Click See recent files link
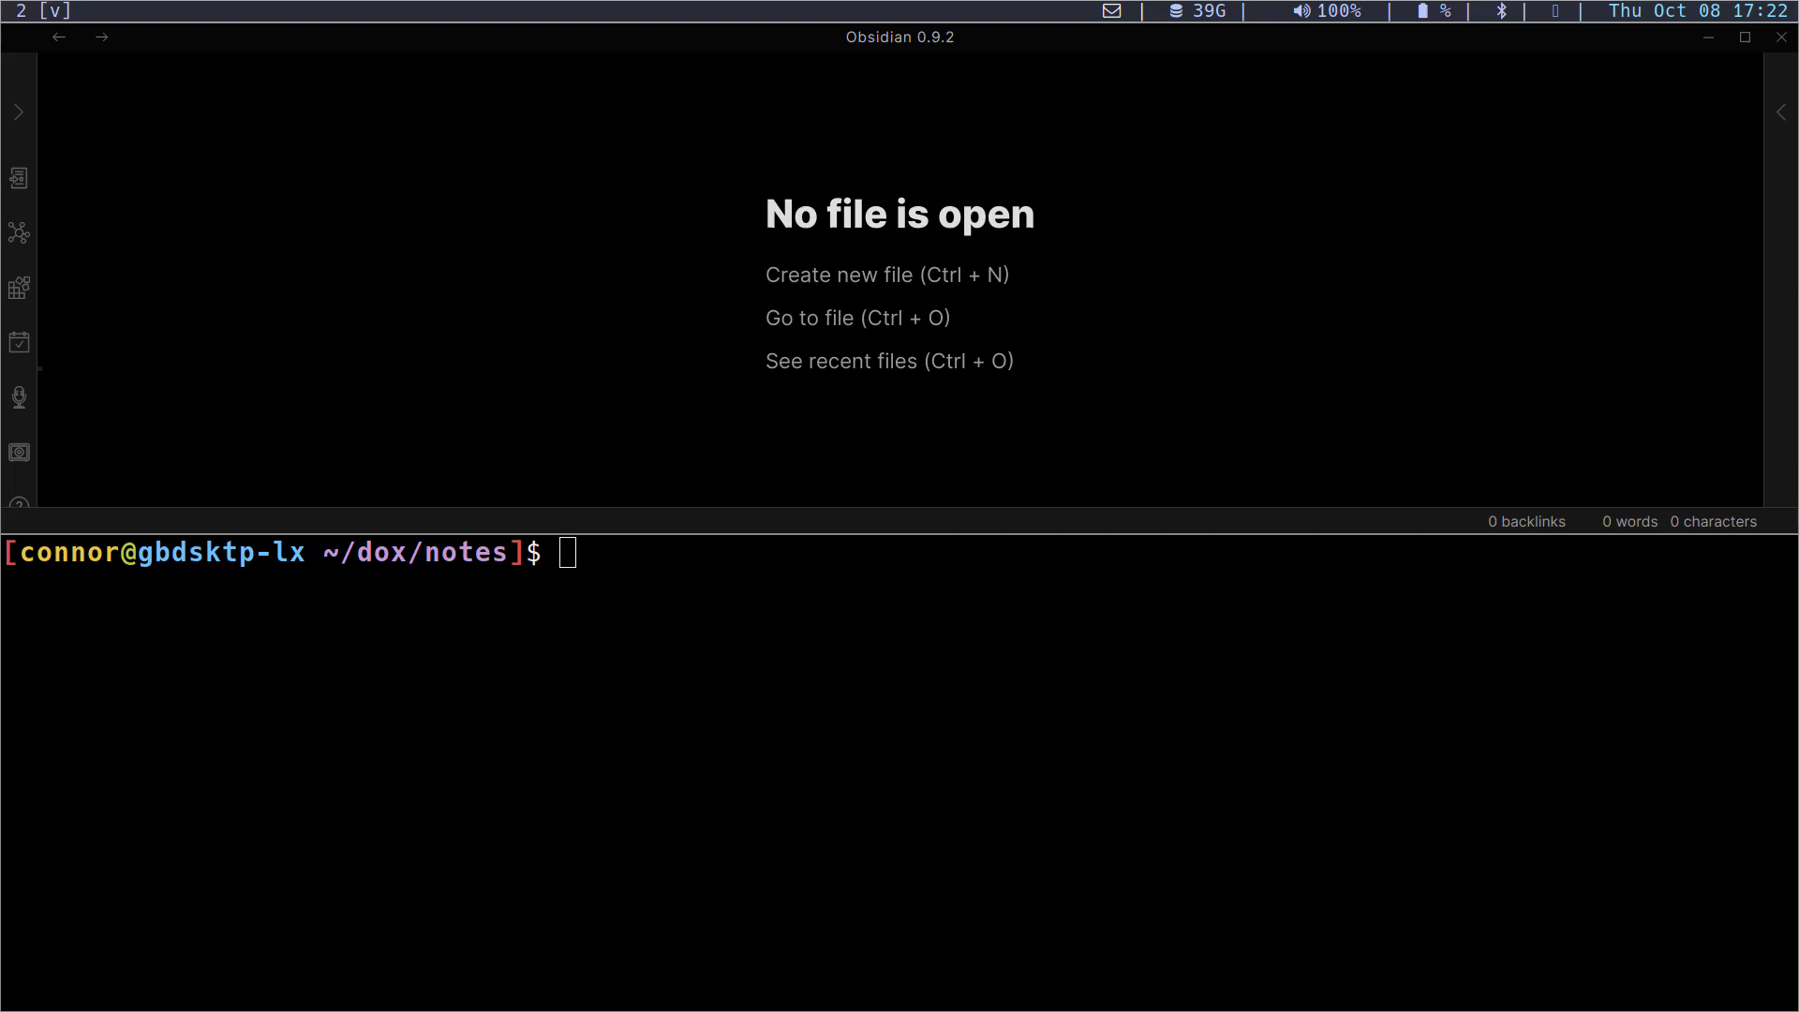This screenshot has width=1799, height=1012. click(889, 362)
